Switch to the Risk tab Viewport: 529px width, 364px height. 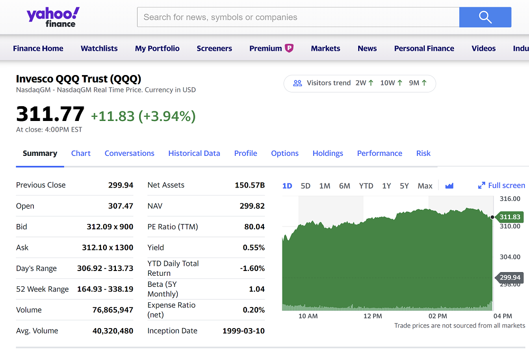click(423, 153)
